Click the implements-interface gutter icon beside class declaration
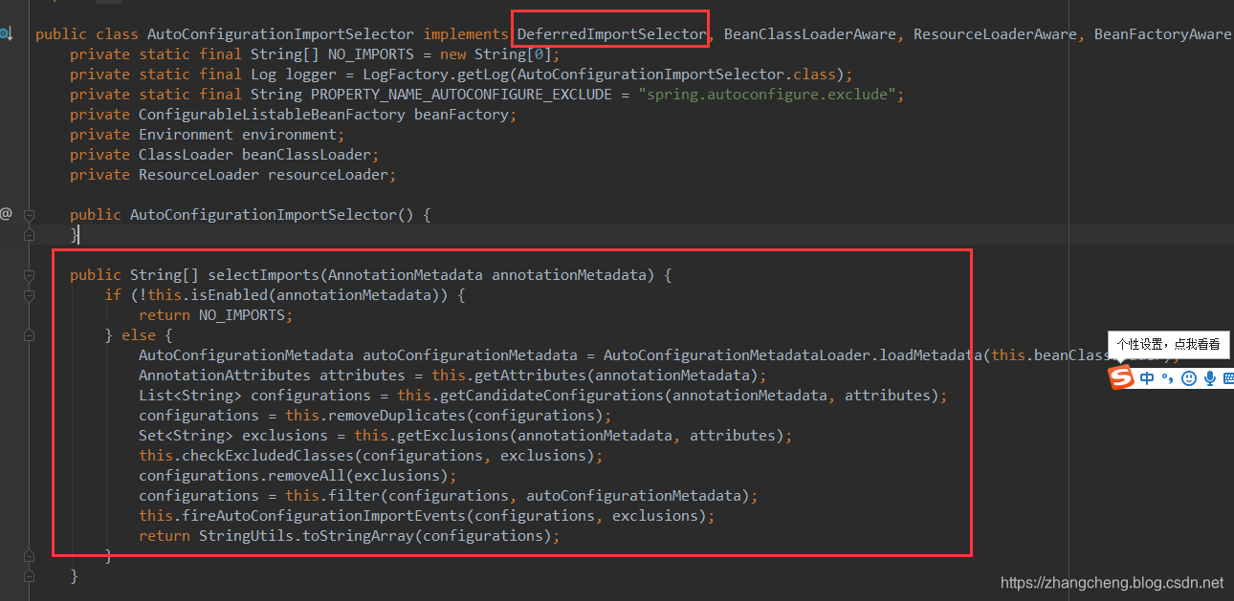 6,33
